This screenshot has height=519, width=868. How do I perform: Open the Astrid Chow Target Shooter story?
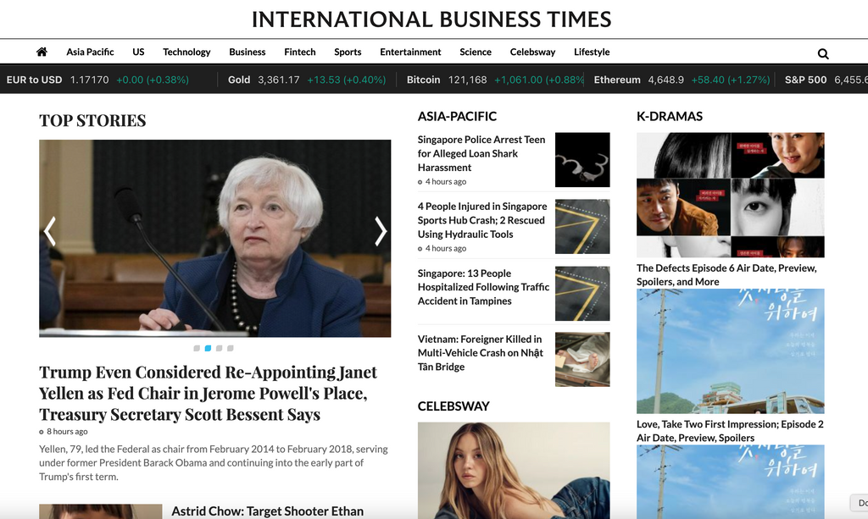pyautogui.click(x=267, y=511)
